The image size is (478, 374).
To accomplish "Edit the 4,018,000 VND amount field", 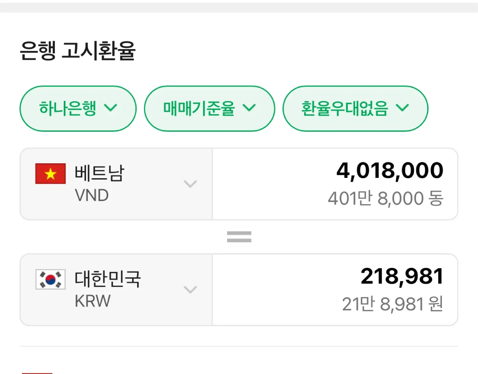I will point(390,171).
